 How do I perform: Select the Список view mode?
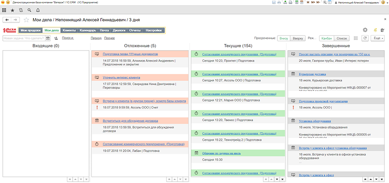pyautogui.click(x=342, y=38)
